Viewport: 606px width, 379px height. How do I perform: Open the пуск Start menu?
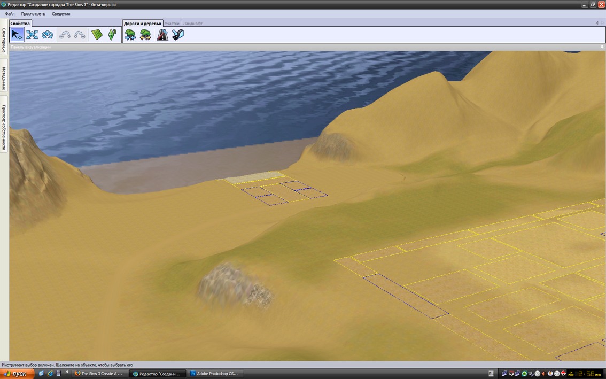18,374
